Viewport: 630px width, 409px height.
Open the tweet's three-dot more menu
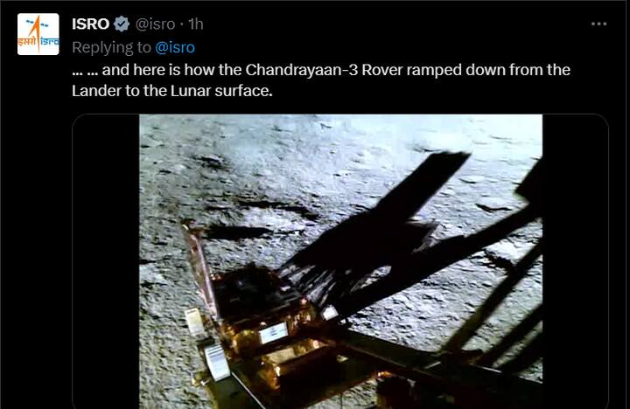coord(598,24)
